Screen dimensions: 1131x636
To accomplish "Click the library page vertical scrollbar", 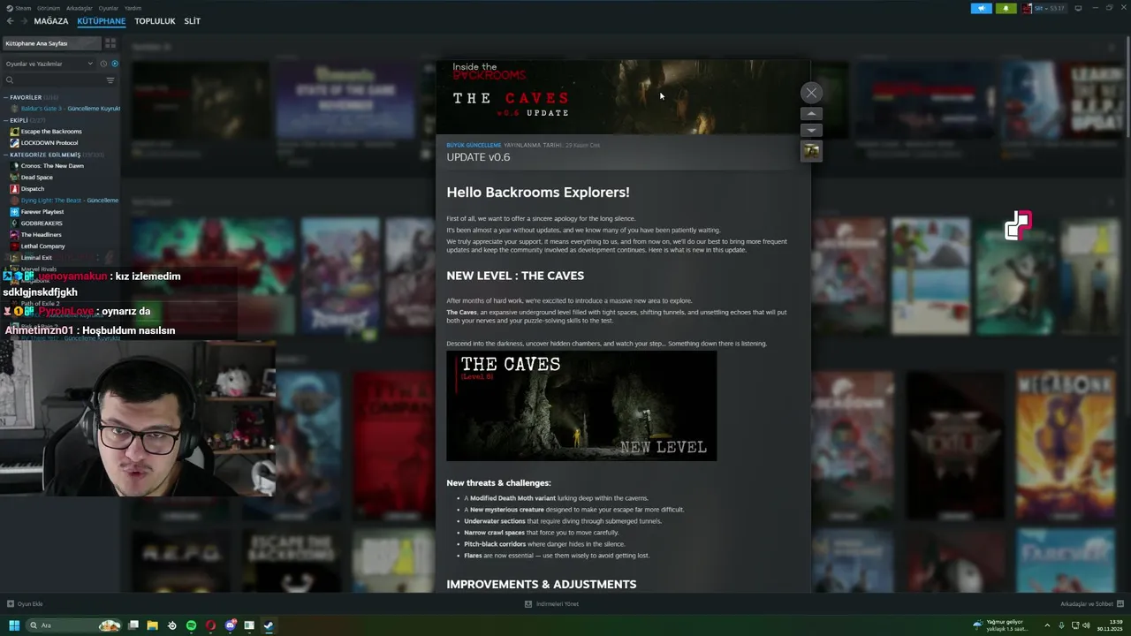I will [1127, 88].
